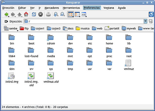Open the address bar history dropdown
Screen dimensions: 155x111
(x=145, y=21)
